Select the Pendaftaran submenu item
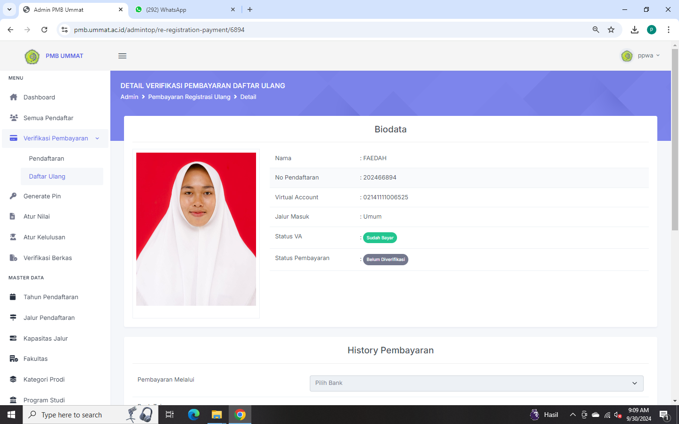The width and height of the screenshot is (679, 424). point(46,159)
